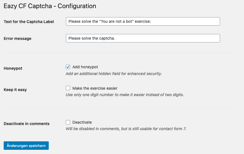Enable the Make the exercise easier checkbox
244x154 pixels.
68,88
